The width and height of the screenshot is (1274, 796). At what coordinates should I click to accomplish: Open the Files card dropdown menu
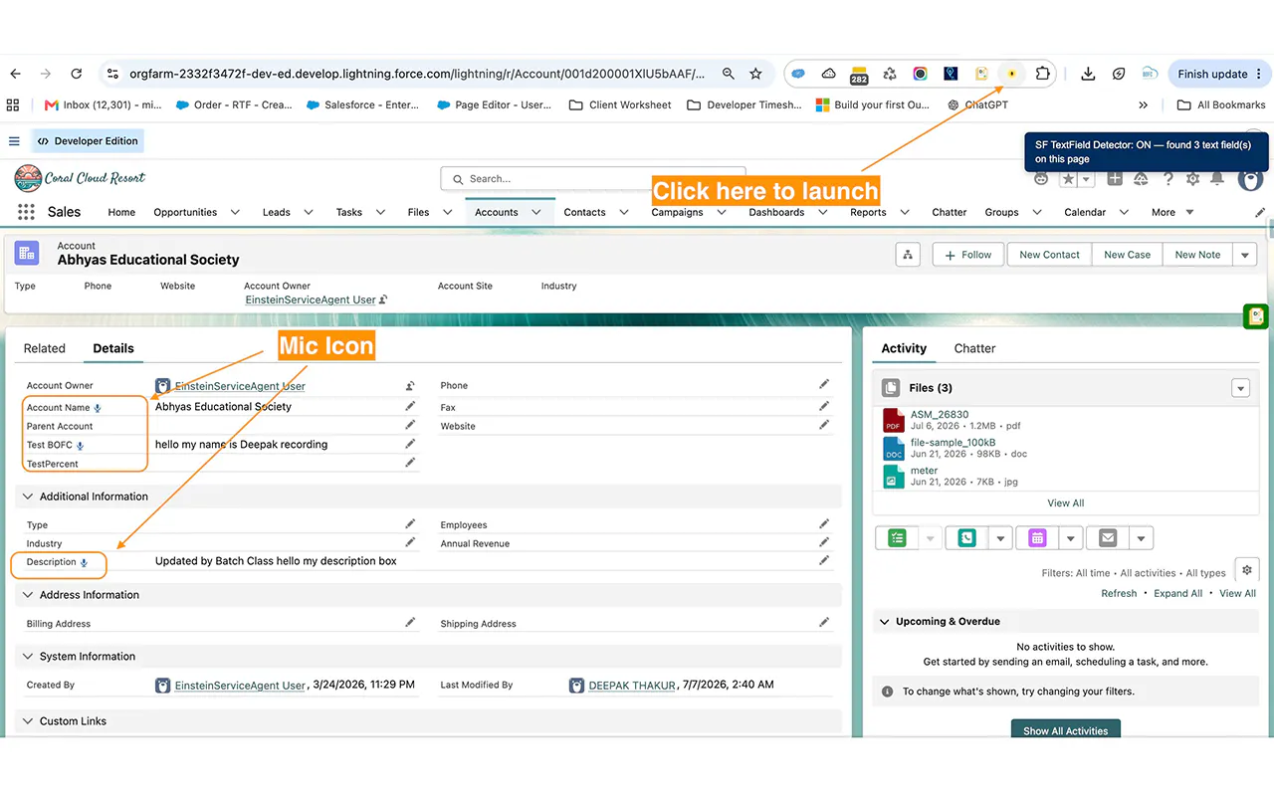(x=1240, y=388)
